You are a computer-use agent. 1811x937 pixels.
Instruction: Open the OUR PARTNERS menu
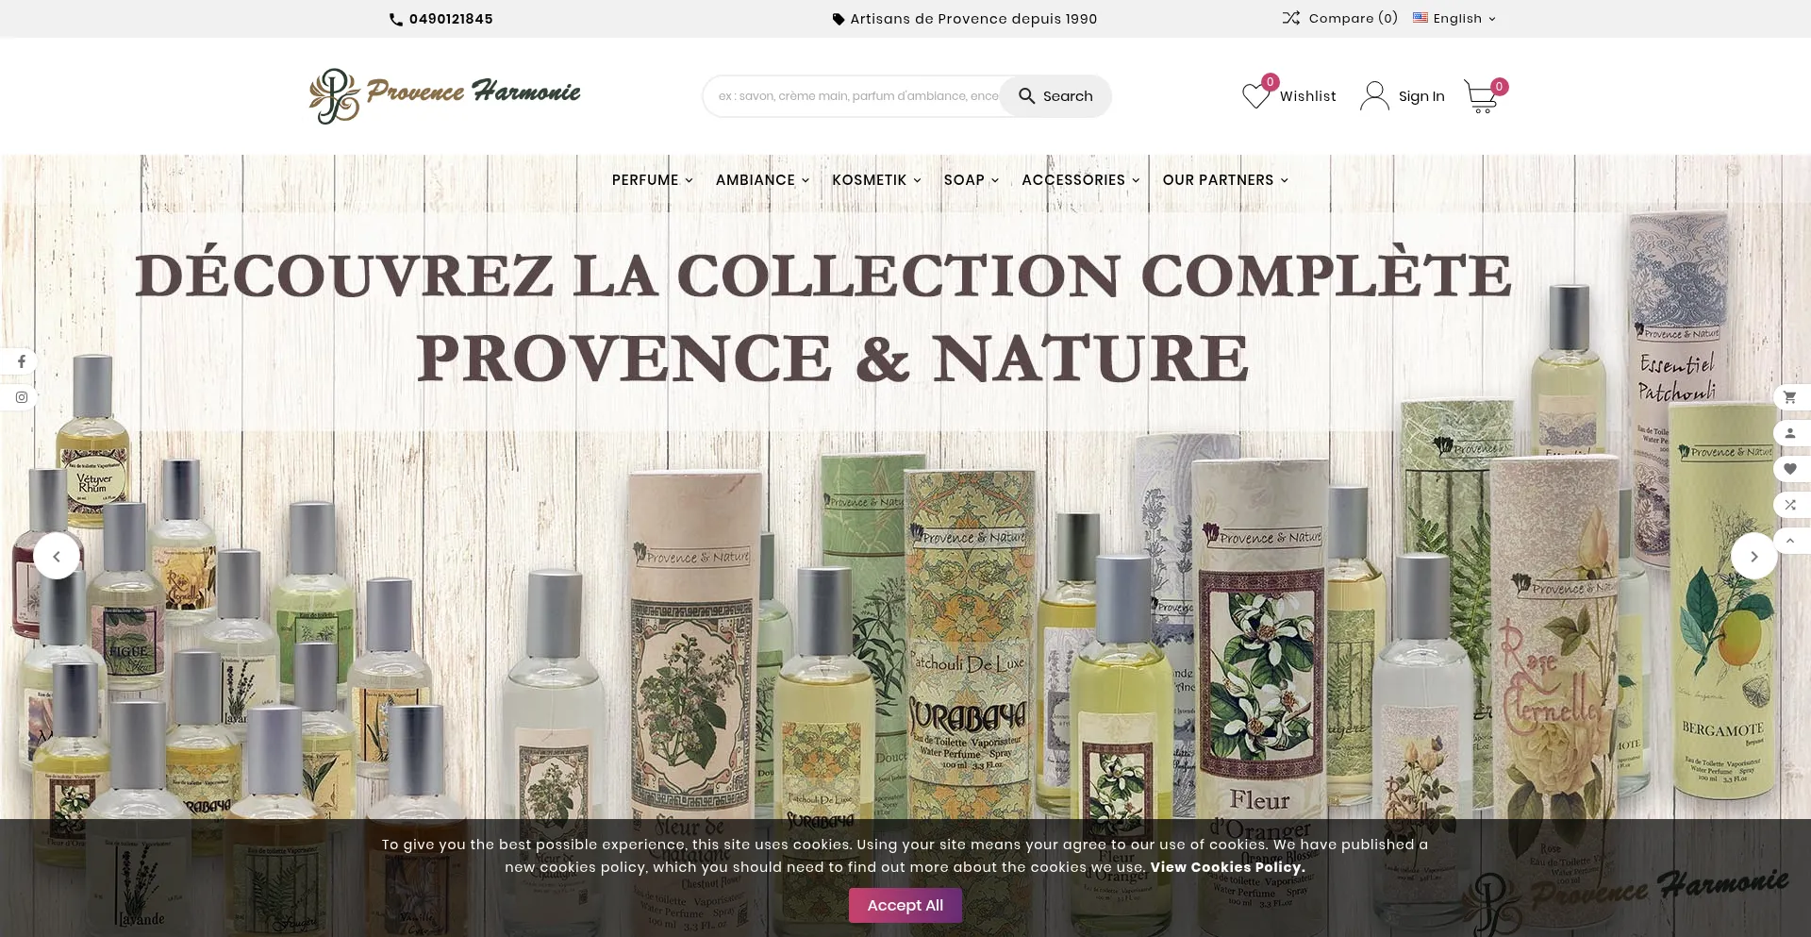[x=1225, y=180]
